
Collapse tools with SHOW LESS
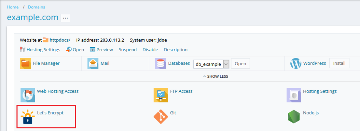(x=216, y=76)
